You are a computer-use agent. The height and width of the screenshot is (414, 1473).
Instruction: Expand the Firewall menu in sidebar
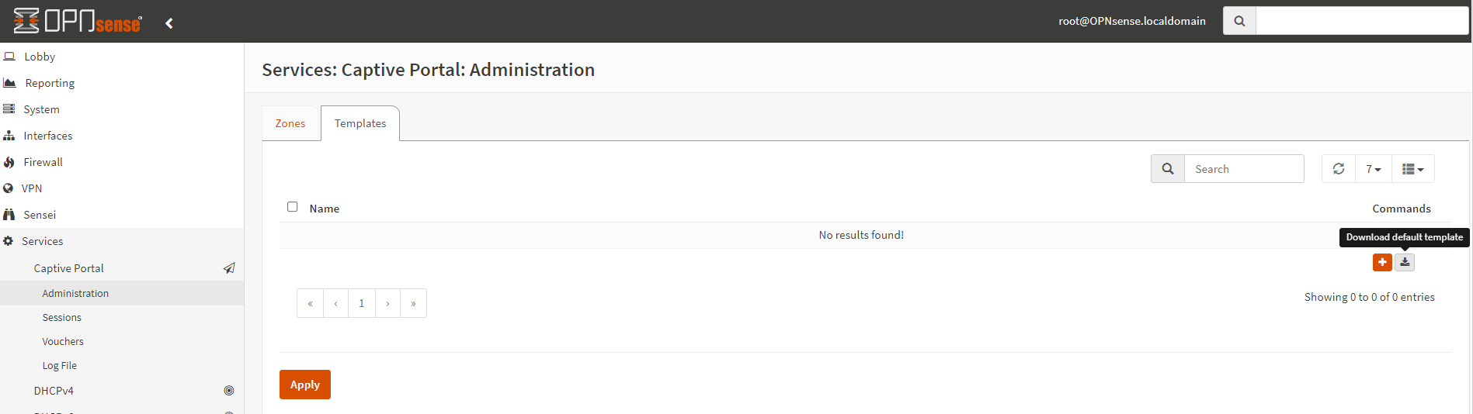tap(43, 162)
